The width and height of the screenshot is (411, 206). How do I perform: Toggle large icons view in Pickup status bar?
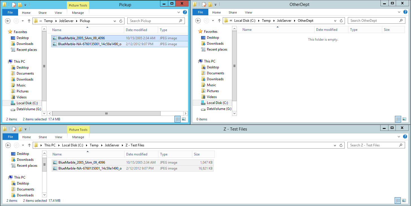pyautogui.click(x=184, y=120)
